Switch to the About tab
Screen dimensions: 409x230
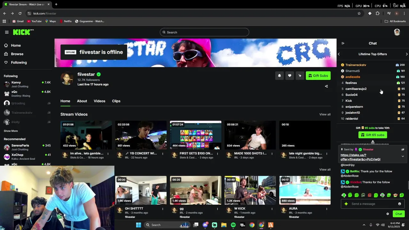pyautogui.click(x=82, y=101)
